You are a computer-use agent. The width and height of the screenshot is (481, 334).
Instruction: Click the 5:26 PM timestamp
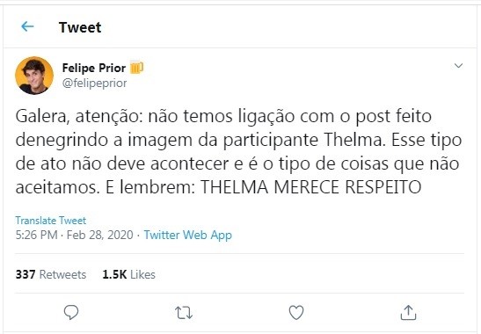coord(37,236)
